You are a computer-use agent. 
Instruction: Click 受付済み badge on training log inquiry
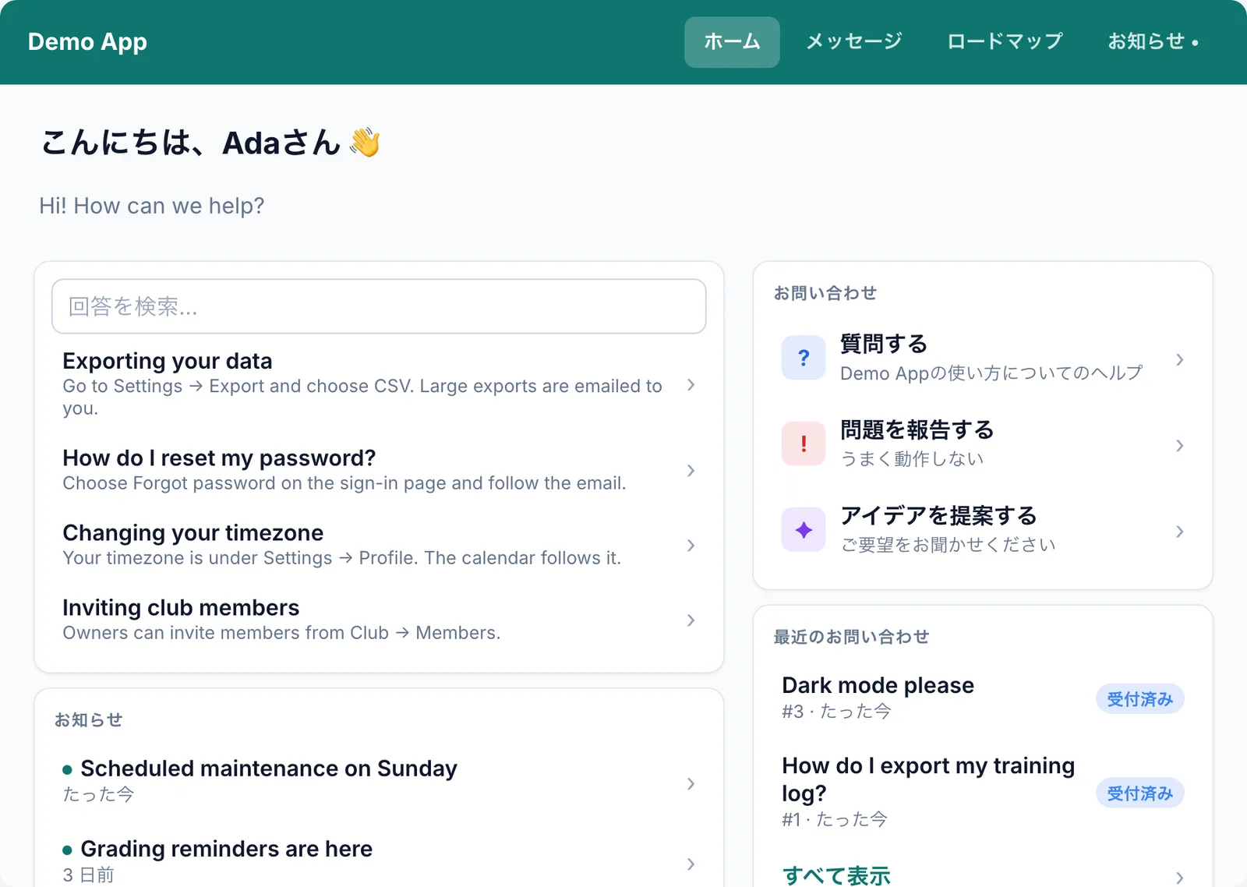tap(1140, 793)
